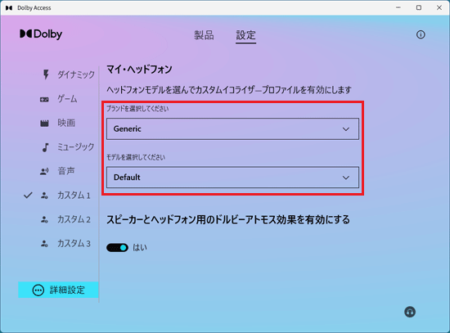Open the 詳細設定 button

58,290
